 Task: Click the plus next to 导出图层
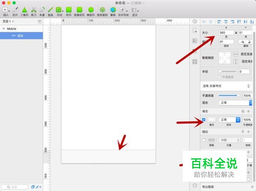pyautogui.click(x=252, y=187)
